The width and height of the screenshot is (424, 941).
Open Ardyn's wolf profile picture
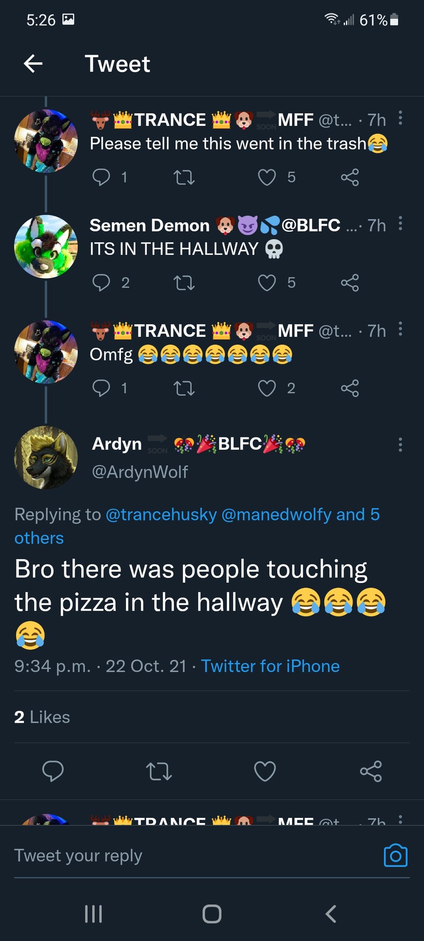pos(46,458)
